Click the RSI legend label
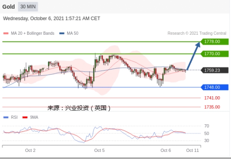Screen dimensions: 231x159 14,117
